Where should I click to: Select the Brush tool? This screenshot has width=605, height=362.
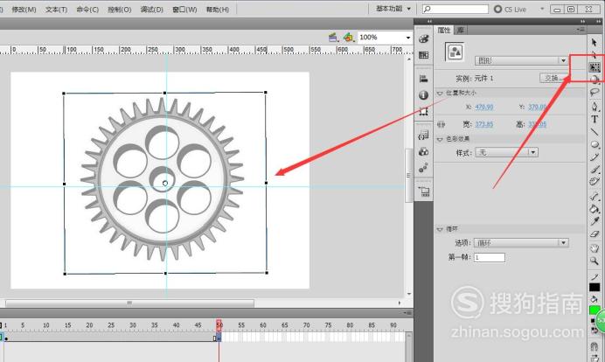point(595,170)
